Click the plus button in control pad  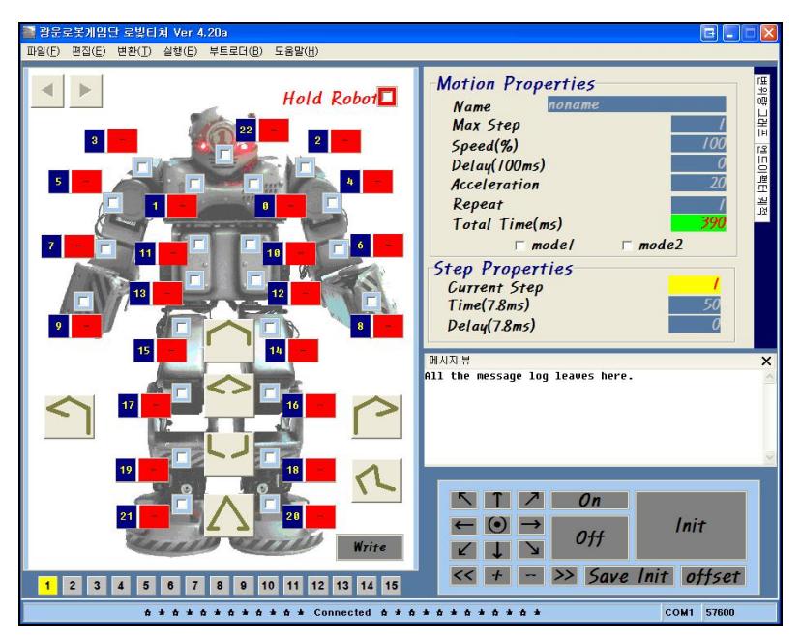click(497, 576)
